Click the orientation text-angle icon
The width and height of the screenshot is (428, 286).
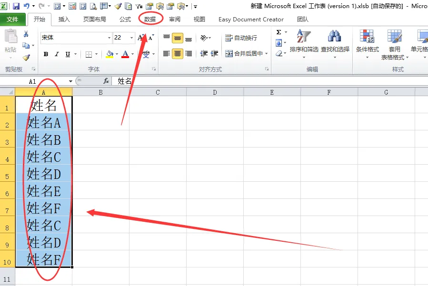tap(204, 38)
